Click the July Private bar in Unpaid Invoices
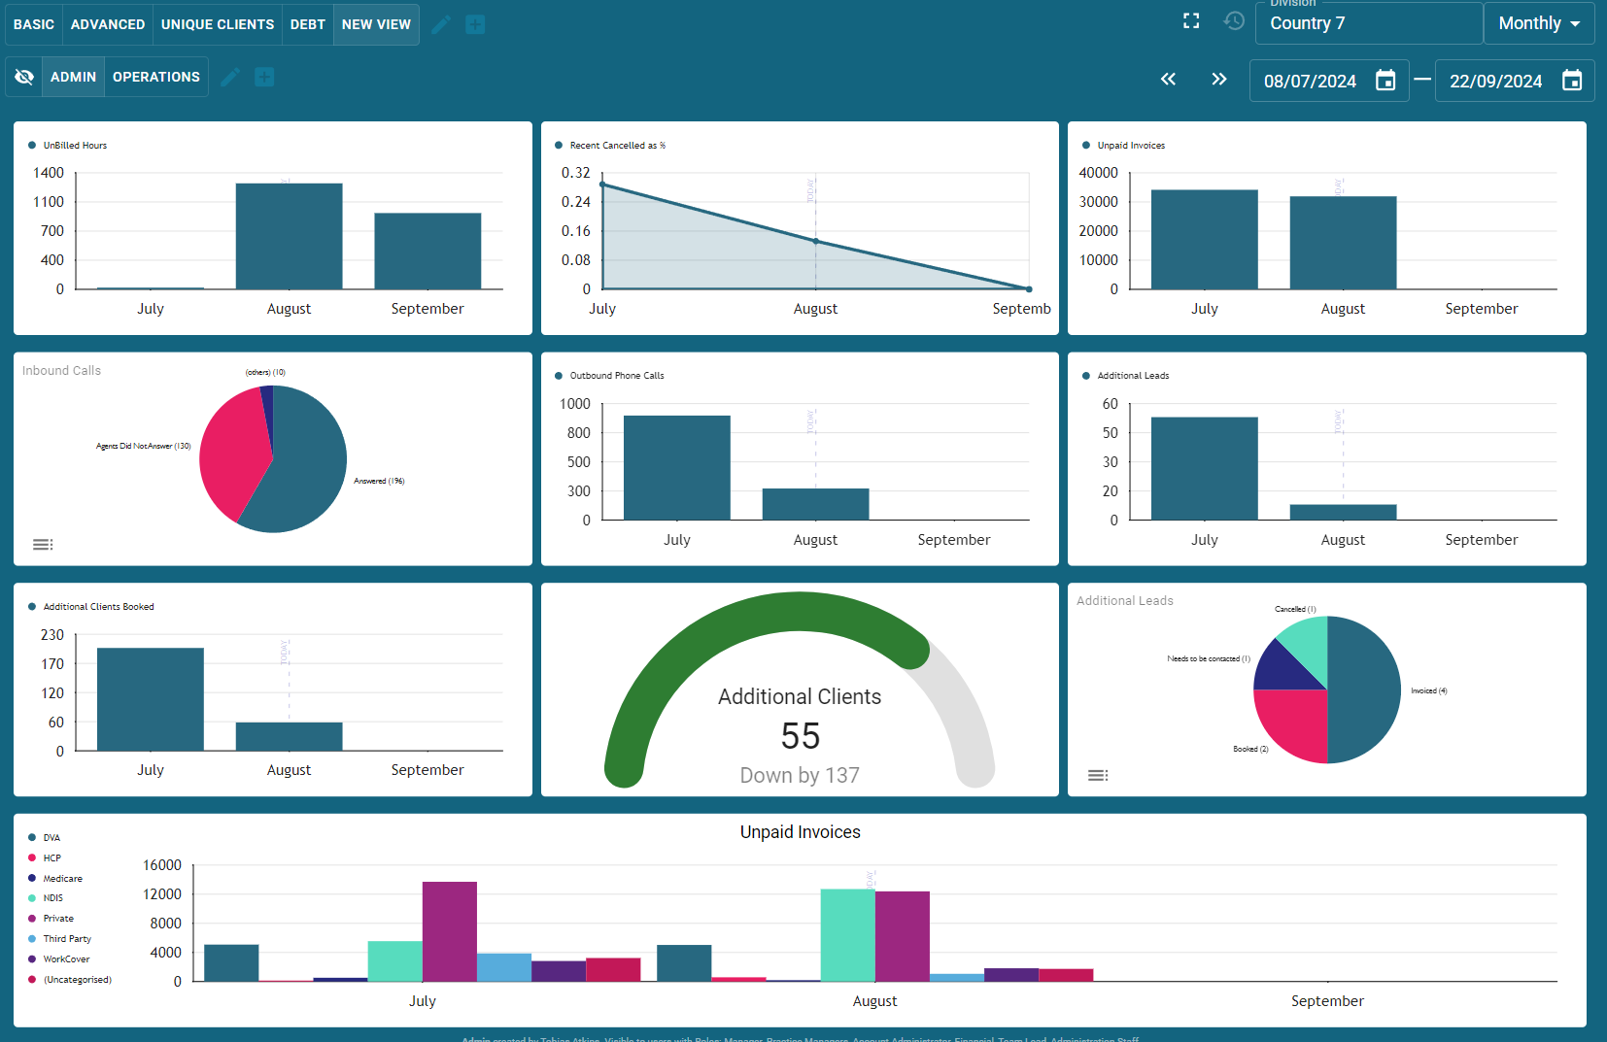 450,931
